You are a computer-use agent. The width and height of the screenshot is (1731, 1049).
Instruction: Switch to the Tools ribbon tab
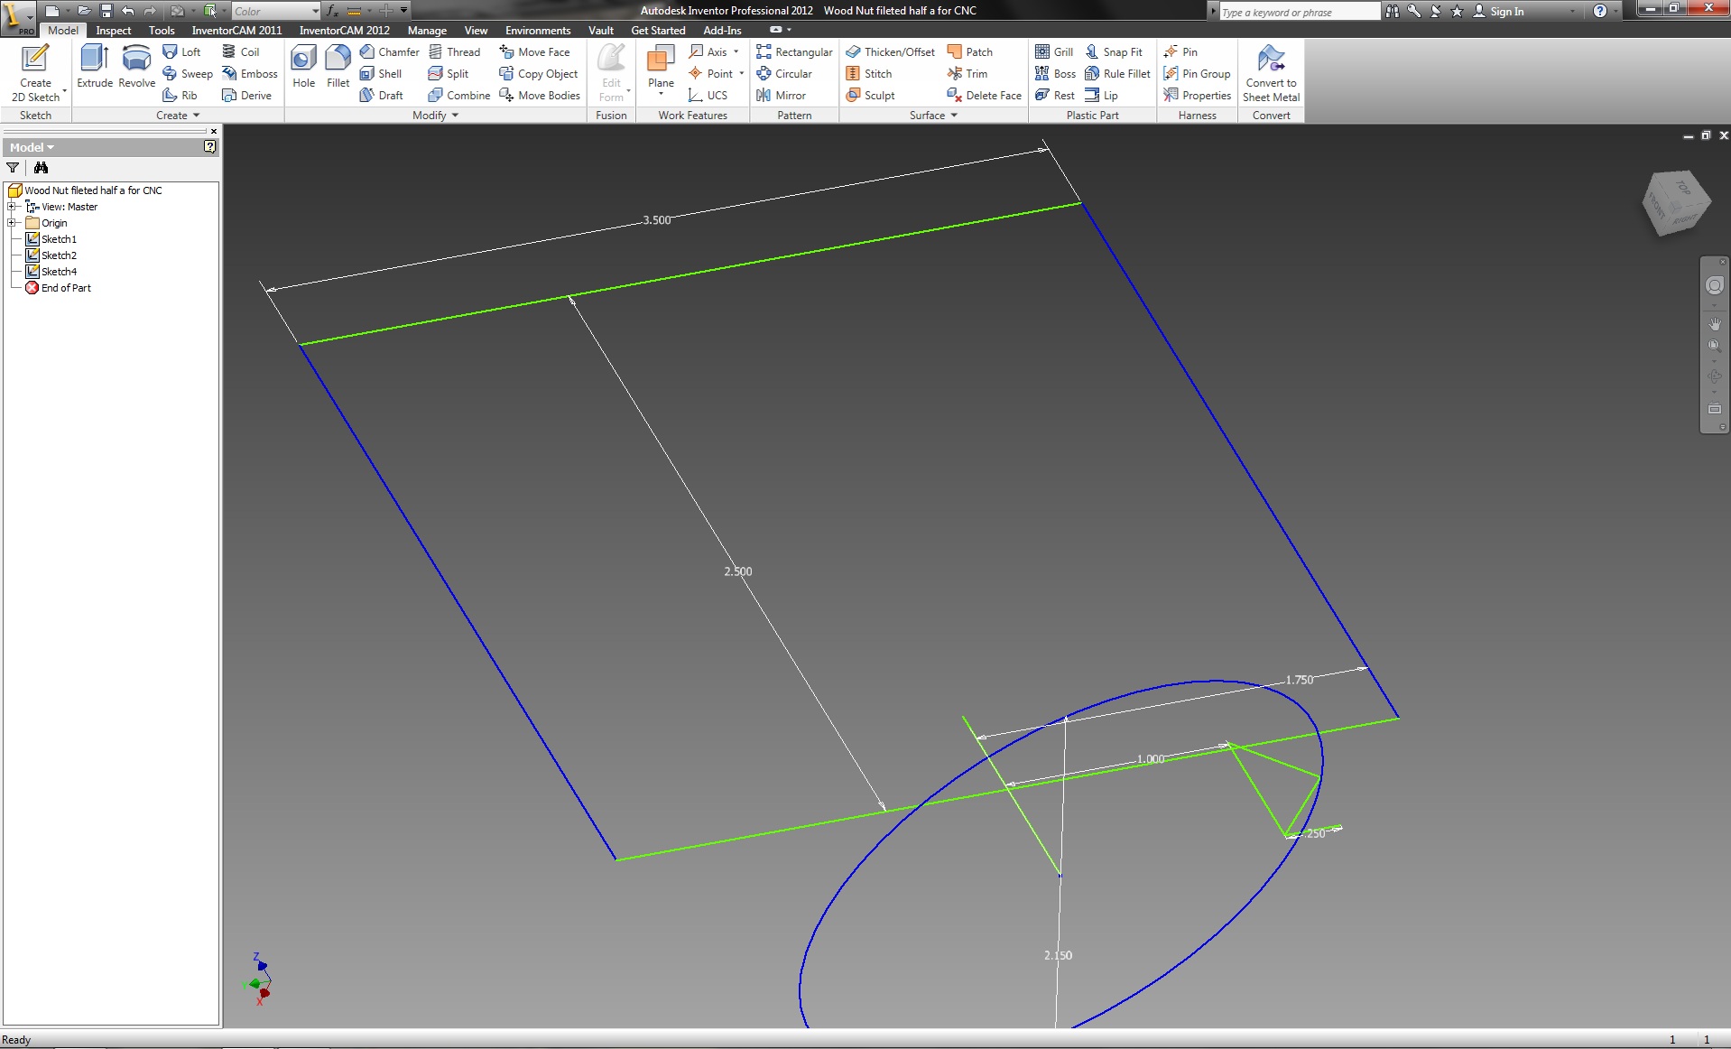point(162,30)
